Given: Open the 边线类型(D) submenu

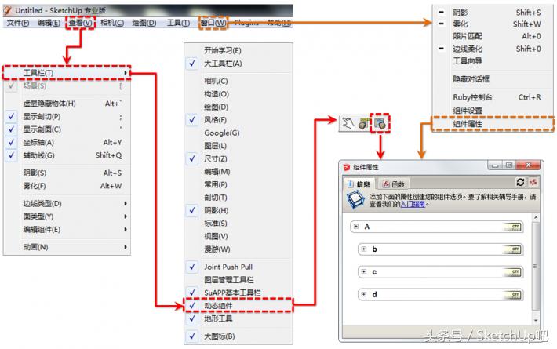Looking at the screenshot, I should click(x=67, y=203).
